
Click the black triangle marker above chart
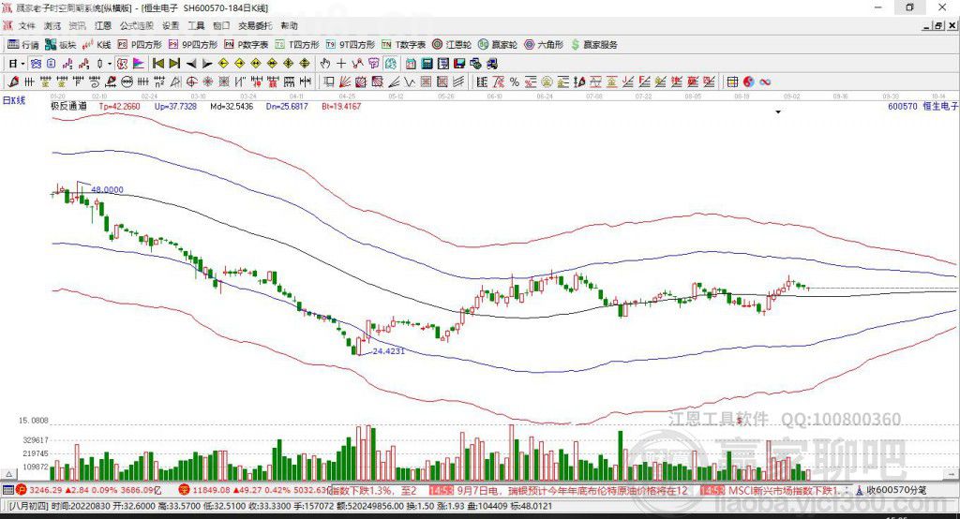pos(778,112)
